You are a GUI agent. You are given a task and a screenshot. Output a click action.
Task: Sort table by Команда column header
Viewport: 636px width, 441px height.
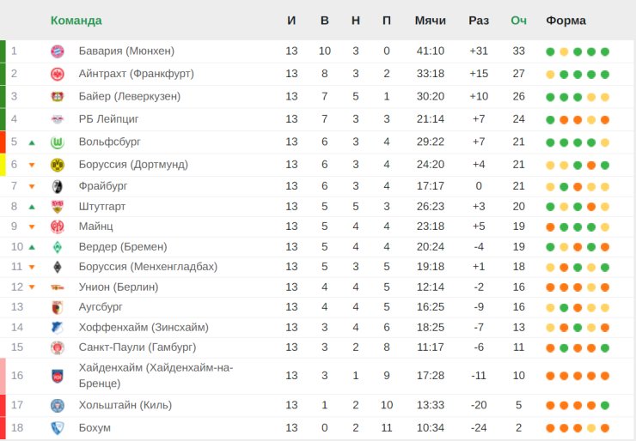click(x=76, y=21)
